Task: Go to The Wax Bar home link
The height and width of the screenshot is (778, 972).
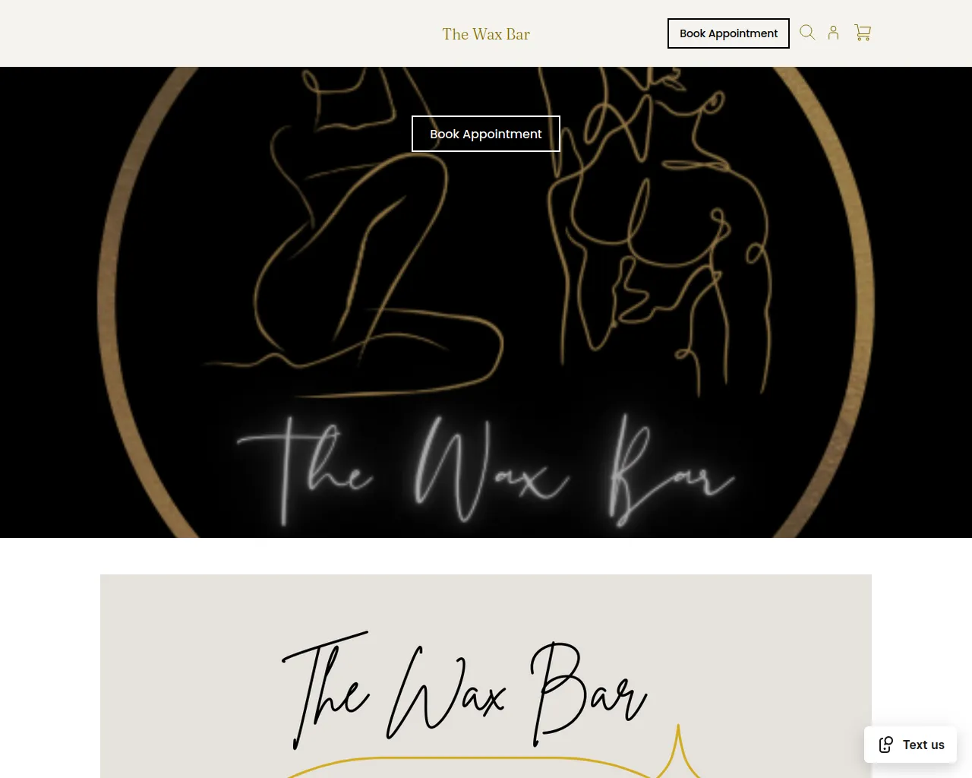Action: [x=486, y=34]
